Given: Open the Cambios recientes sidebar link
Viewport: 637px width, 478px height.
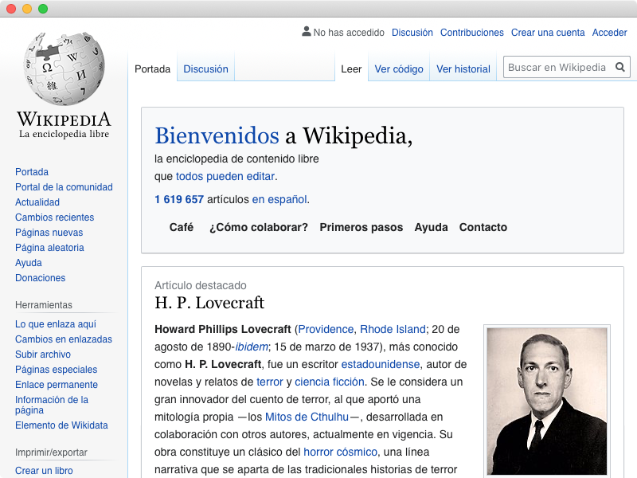Looking at the screenshot, I should click(54, 217).
